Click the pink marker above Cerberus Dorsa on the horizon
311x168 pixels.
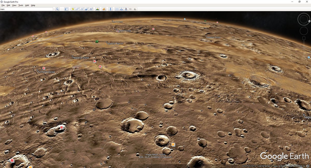pyautogui.click(x=217, y=22)
